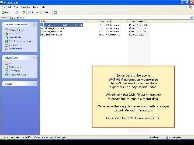This screenshot has height=145, width=194.
Task: Click the folder icon in the title bar
Action: [x=2, y=2]
